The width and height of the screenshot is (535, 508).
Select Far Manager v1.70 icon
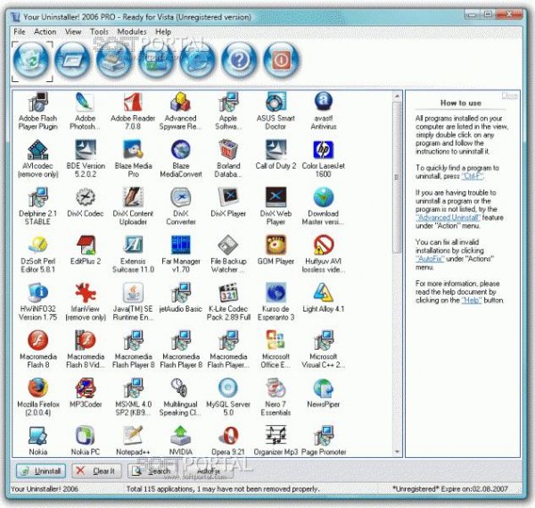coord(181,245)
